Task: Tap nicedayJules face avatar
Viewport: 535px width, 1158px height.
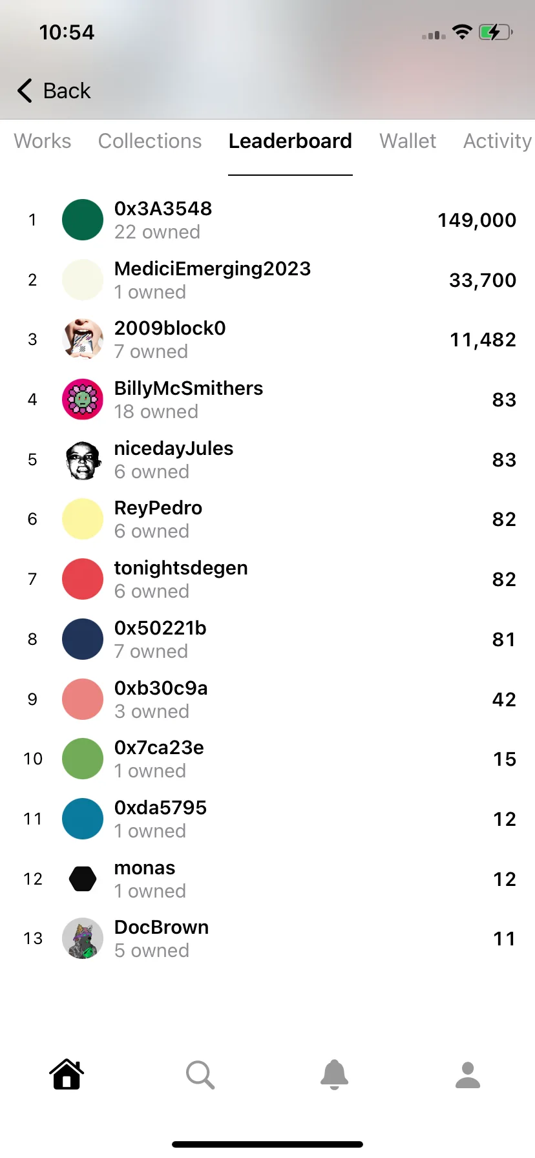Action: tap(83, 459)
